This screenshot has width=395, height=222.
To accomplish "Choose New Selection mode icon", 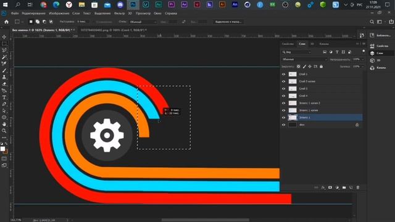I will click(x=31, y=22).
